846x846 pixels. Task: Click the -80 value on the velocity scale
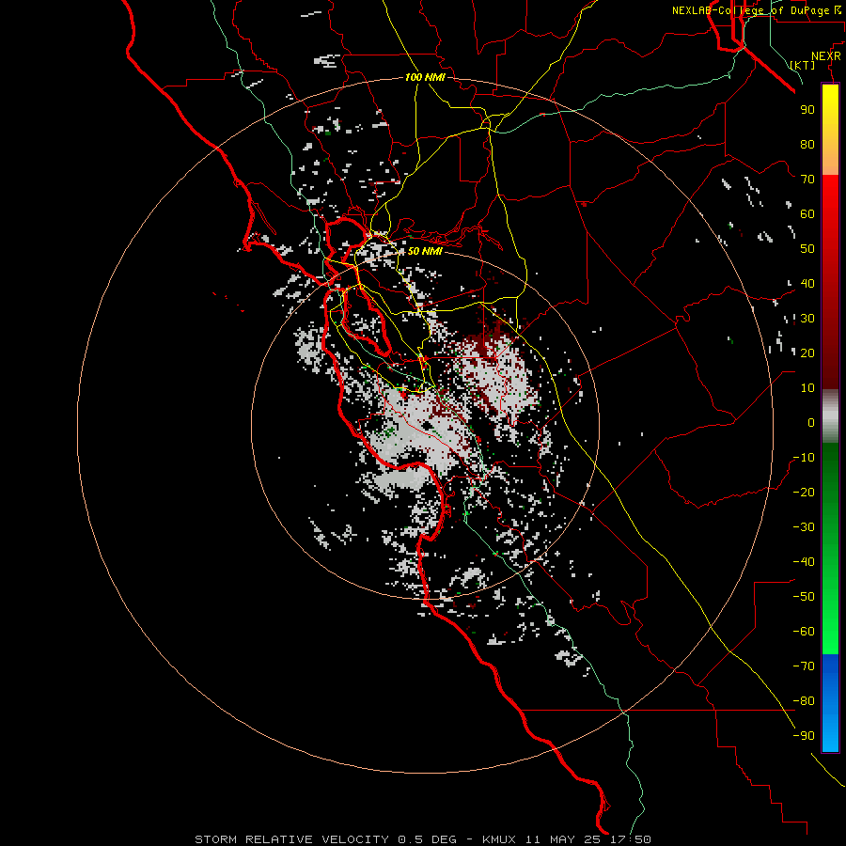(804, 701)
